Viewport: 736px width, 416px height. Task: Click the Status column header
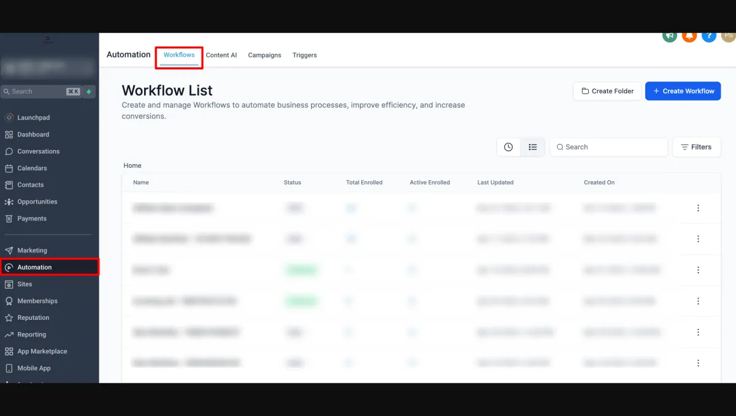(x=293, y=183)
